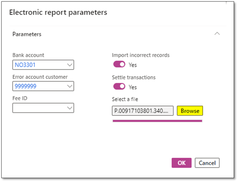Click the Electronic report parameters title
Image resolution: width=238 pixels, height=182 pixels.
tap(58, 12)
